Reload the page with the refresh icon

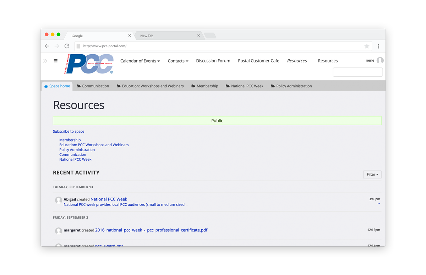pyautogui.click(x=67, y=46)
